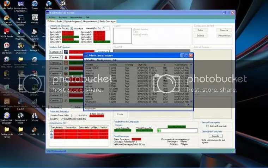Viewport: 268px width, 168px height.
Task: Open the NCsoft Launcher icon
Action: [35, 34]
